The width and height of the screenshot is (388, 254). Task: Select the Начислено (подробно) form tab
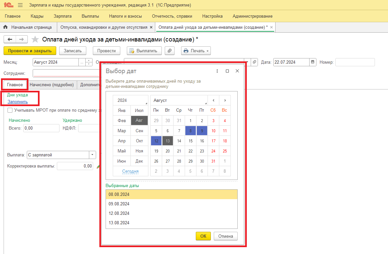(x=52, y=85)
